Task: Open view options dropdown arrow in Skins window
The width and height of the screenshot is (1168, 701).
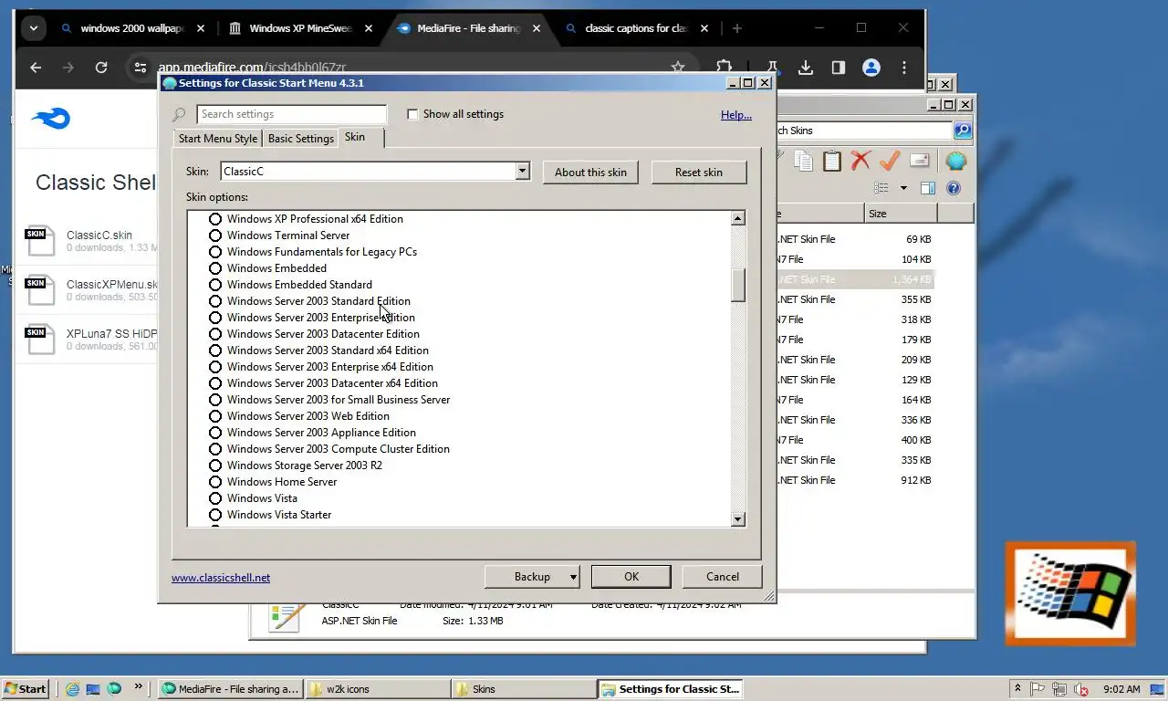Action: tap(903, 188)
